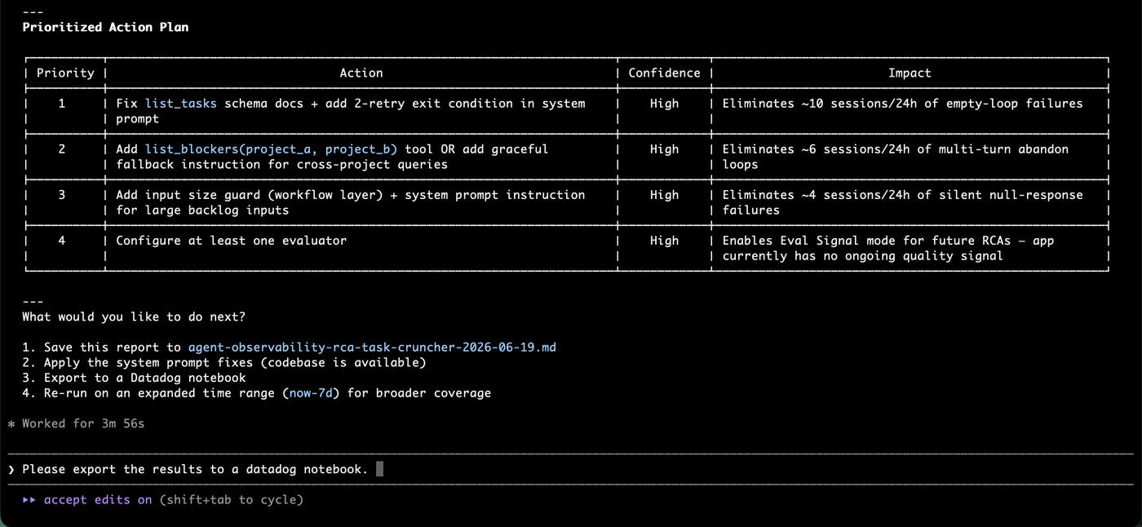Click 'What would you like to do next?' prompt
Image resolution: width=1142 pixels, height=527 pixels.
click(x=134, y=317)
